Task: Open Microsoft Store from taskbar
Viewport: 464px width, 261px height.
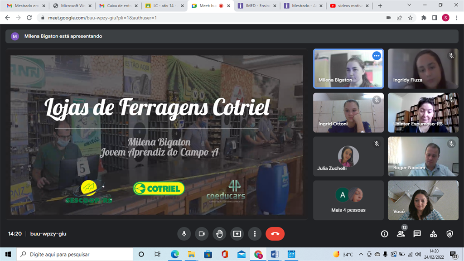Action: tap(208, 254)
